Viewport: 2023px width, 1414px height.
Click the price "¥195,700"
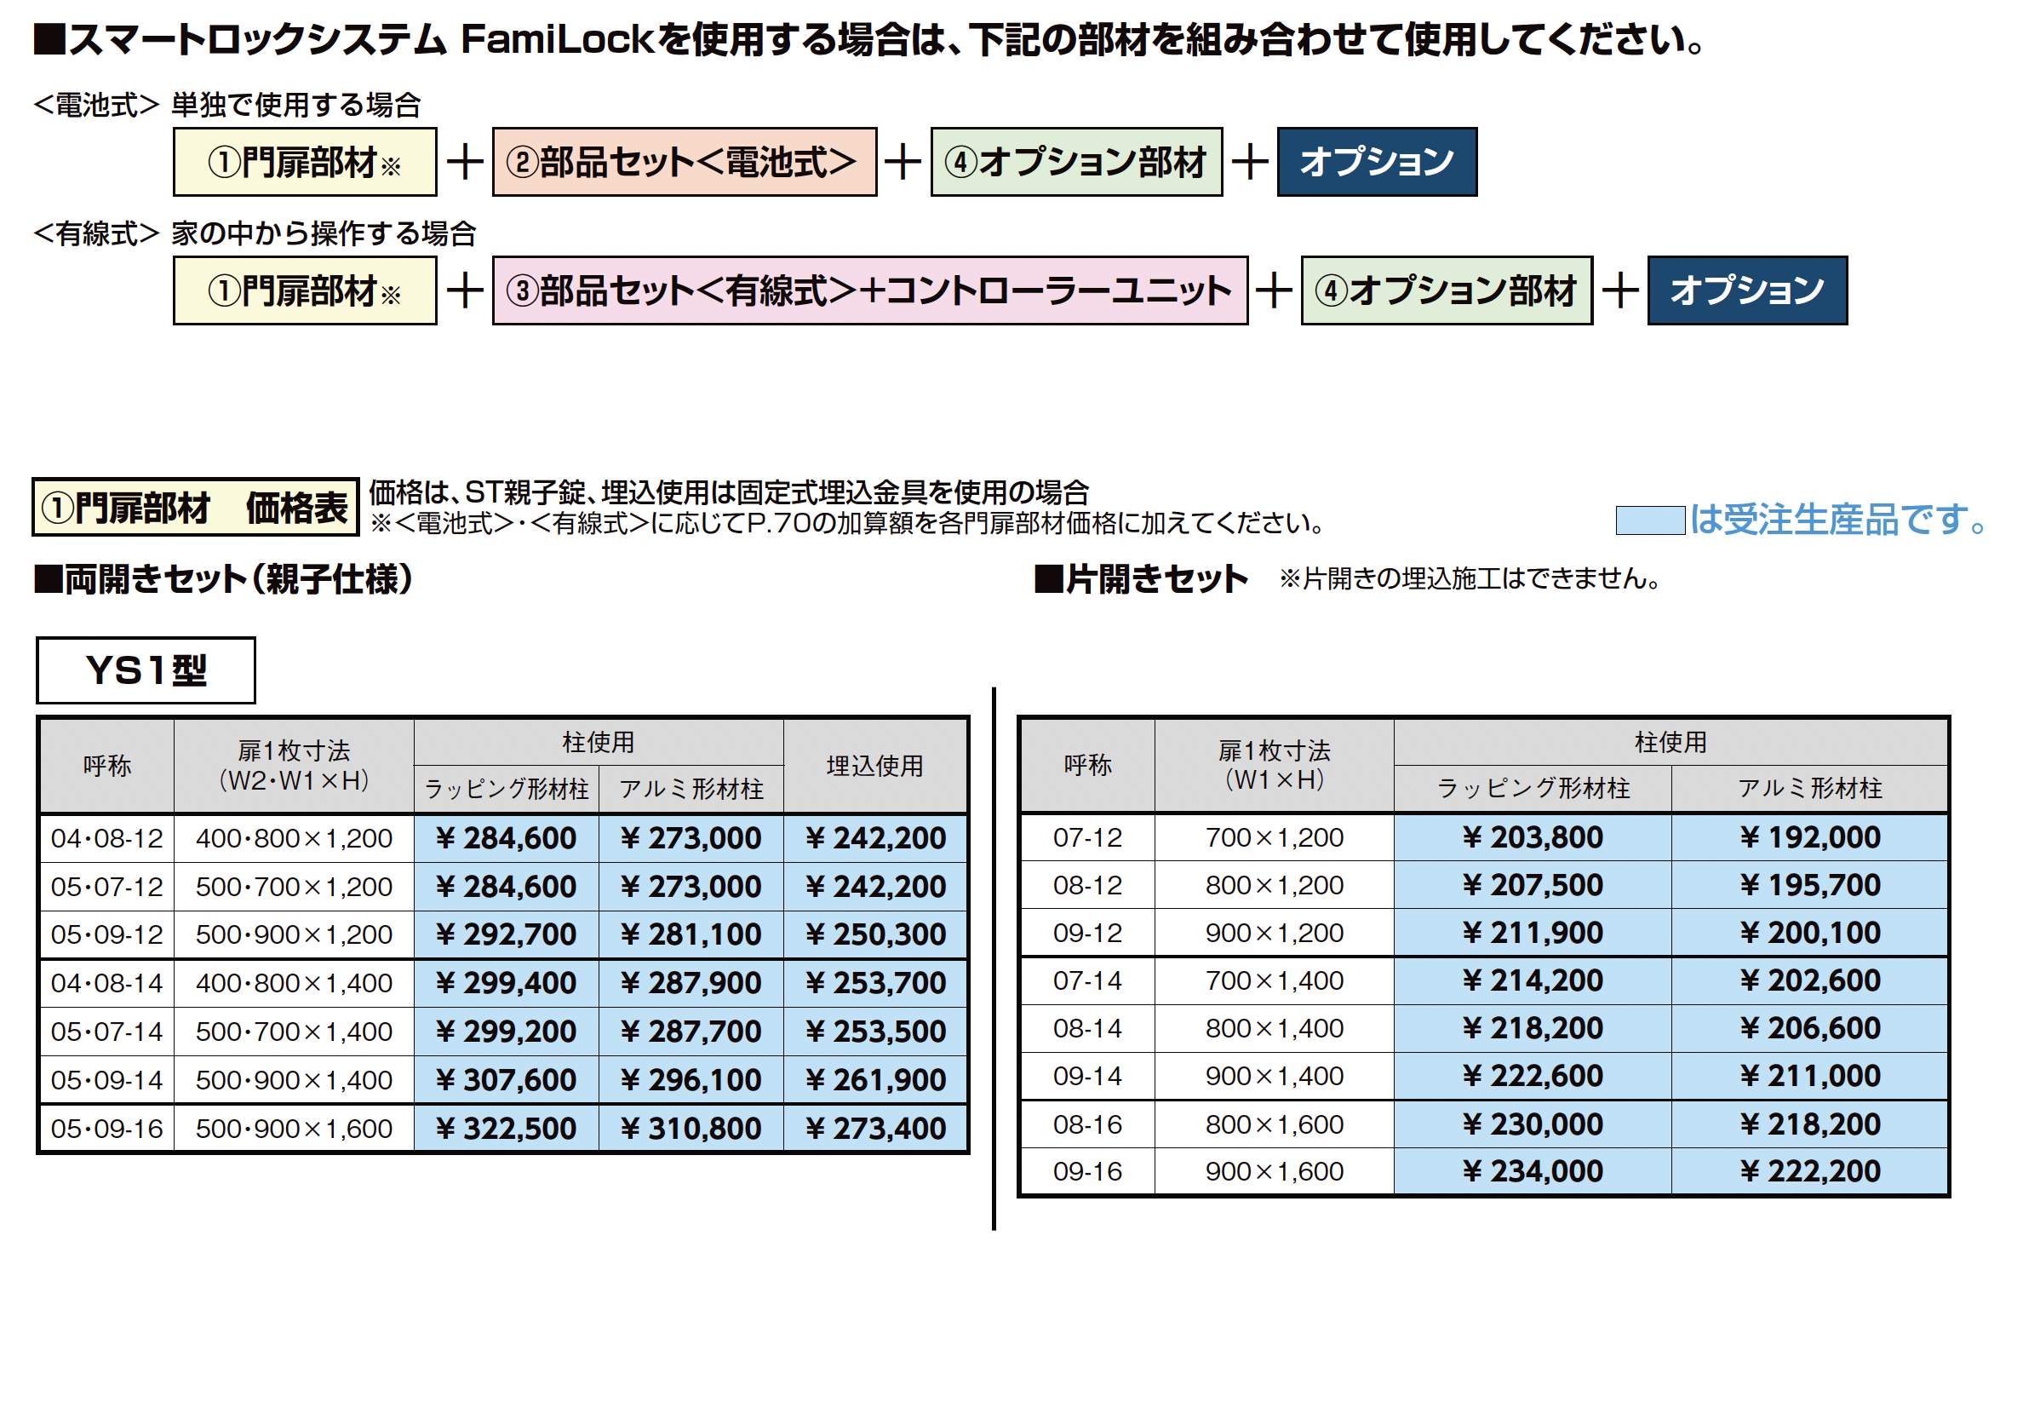pos(1810,885)
